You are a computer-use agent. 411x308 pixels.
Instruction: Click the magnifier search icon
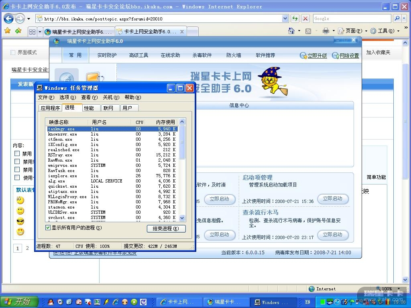pos(397,18)
